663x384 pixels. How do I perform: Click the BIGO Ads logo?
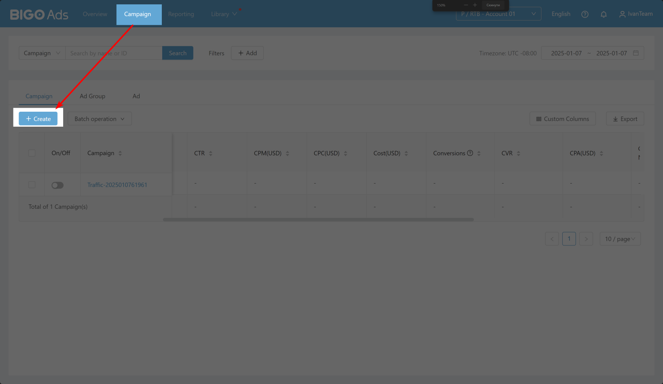tap(39, 15)
